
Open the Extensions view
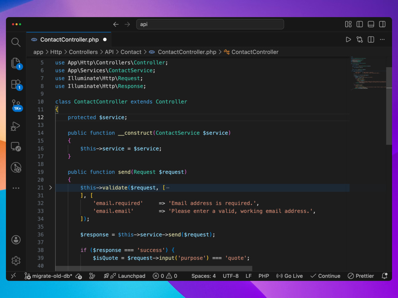click(16, 84)
